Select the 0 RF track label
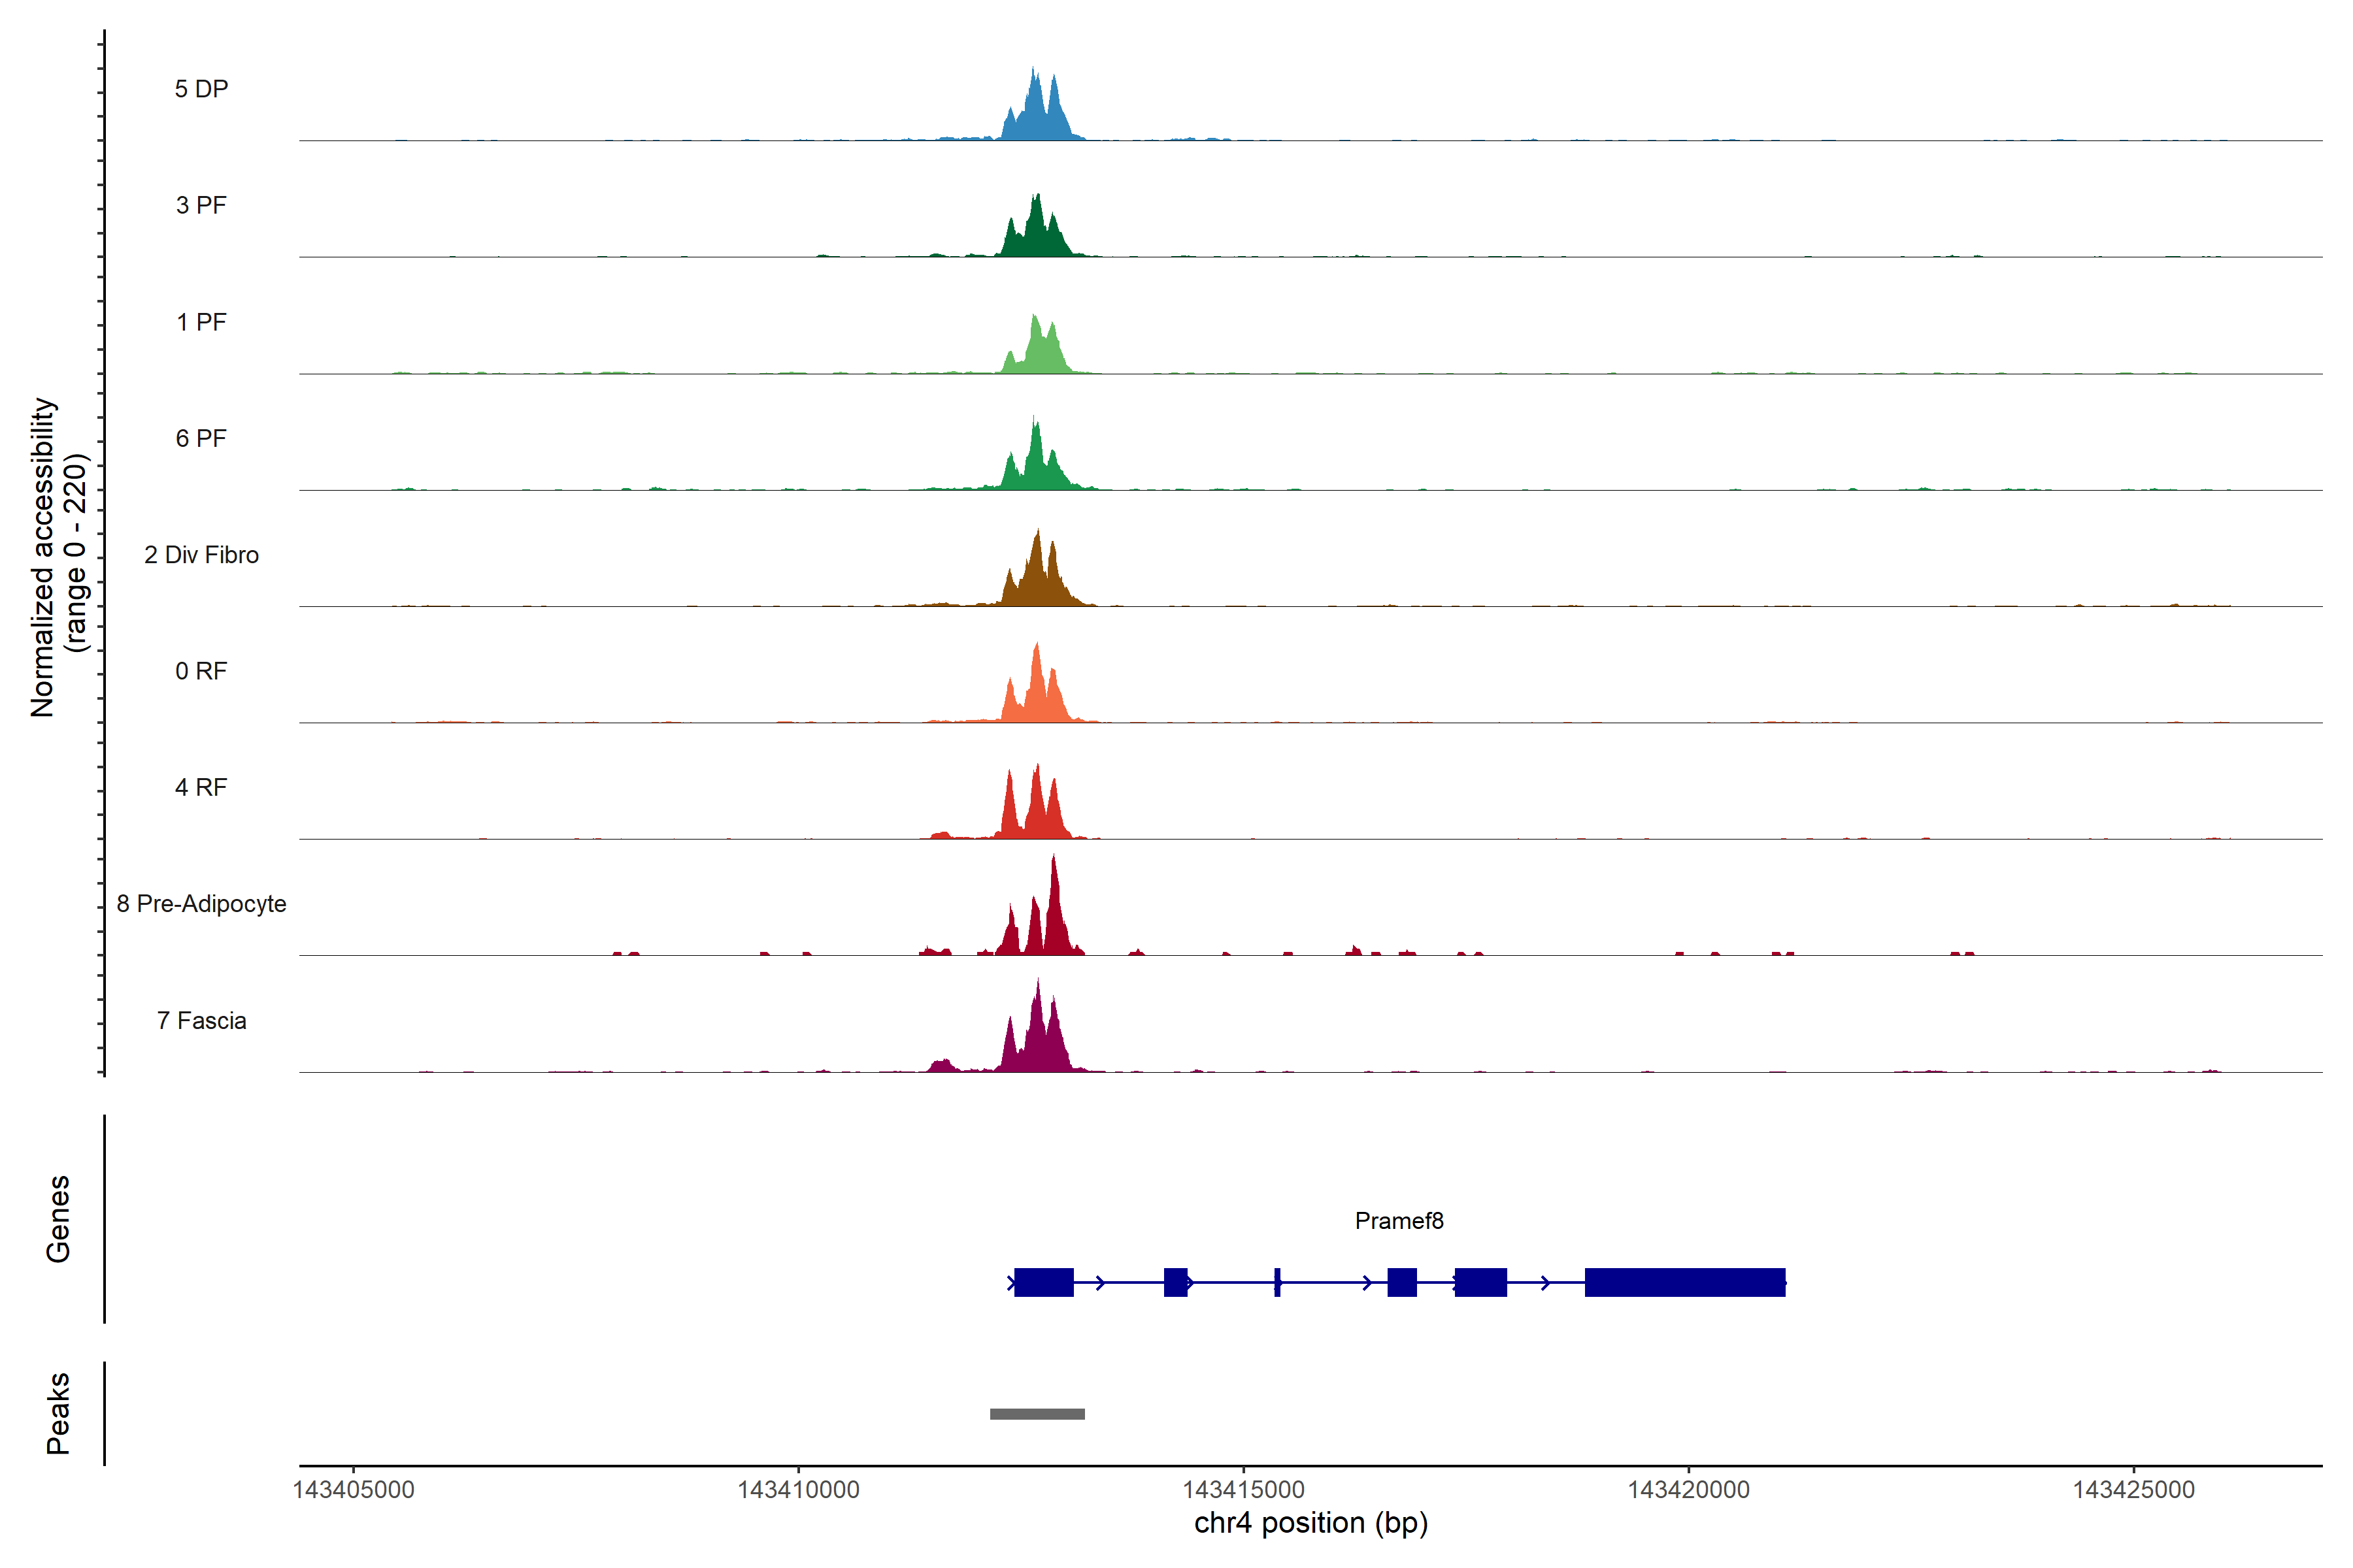Image resolution: width=2353 pixels, height=1568 pixels. coord(201,671)
